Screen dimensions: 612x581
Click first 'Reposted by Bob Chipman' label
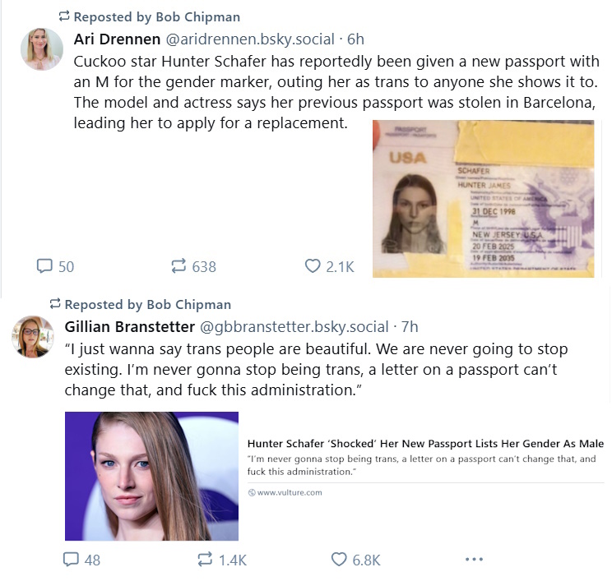(157, 16)
